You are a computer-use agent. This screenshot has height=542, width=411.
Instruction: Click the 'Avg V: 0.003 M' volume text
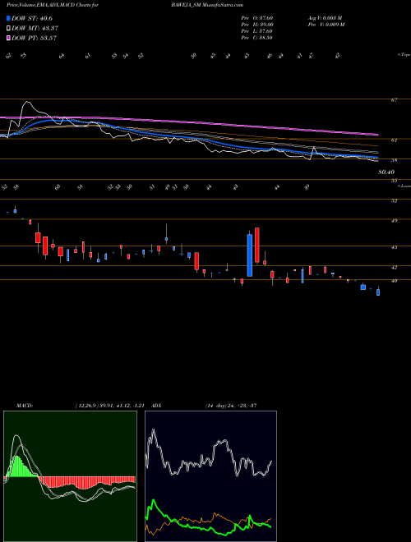pos(326,18)
